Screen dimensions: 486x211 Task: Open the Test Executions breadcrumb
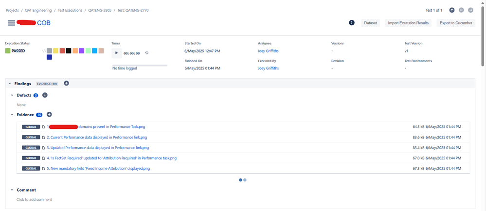tap(70, 10)
